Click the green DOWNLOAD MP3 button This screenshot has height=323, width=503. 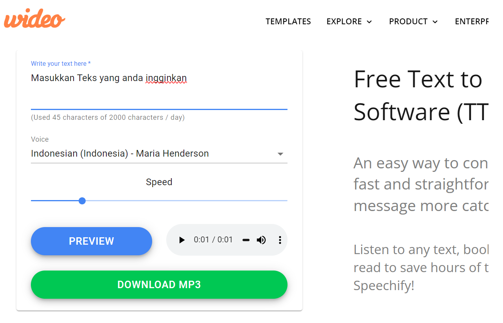tap(159, 285)
